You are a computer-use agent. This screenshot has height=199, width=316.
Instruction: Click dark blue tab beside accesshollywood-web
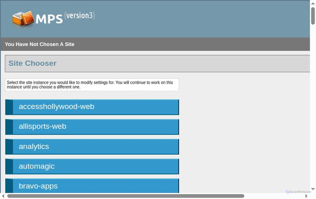9,107
